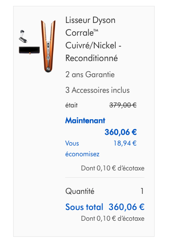
Task: Click the crossed-out 379,00 € price
Action: pyautogui.click(x=123, y=105)
